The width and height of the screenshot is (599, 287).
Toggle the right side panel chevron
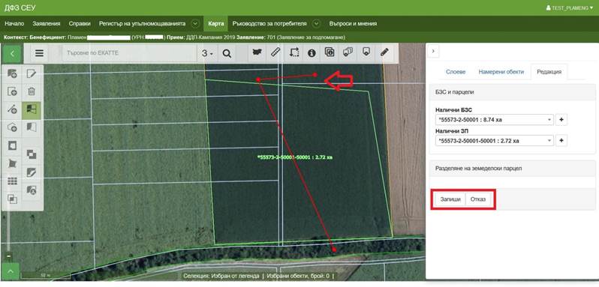pyautogui.click(x=434, y=51)
